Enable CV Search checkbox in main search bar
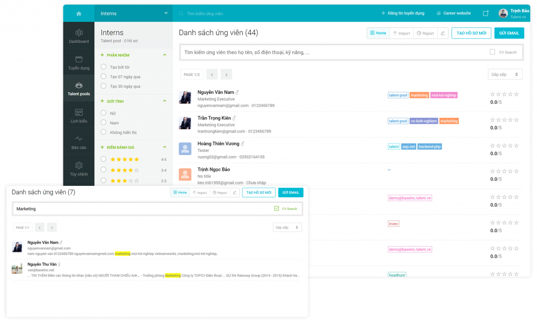The image size is (537, 321). pyautogui.click(x=492, y=52)
